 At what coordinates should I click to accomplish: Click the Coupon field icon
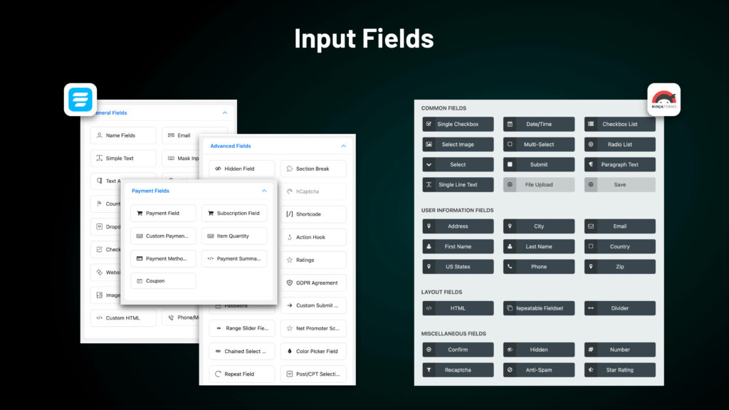(140, 281)
